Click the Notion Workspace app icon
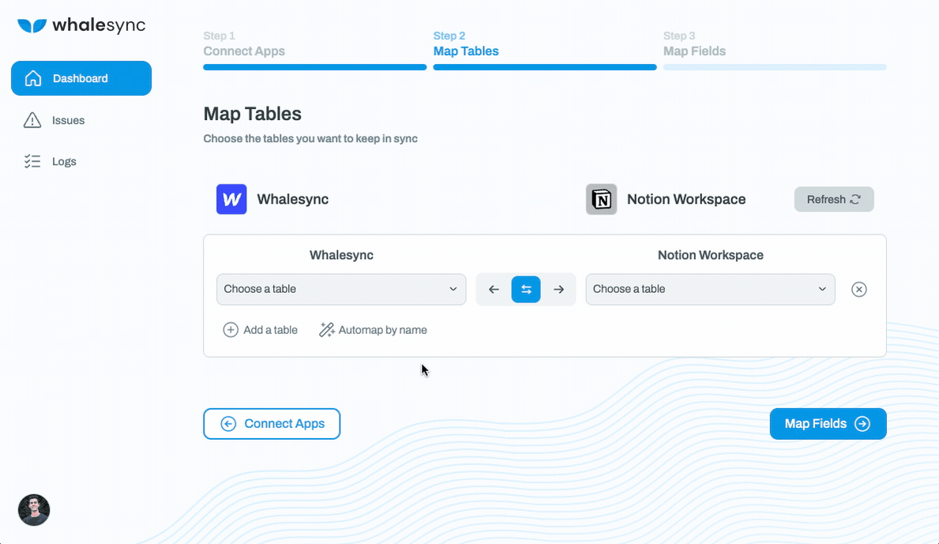 point(602,199)
